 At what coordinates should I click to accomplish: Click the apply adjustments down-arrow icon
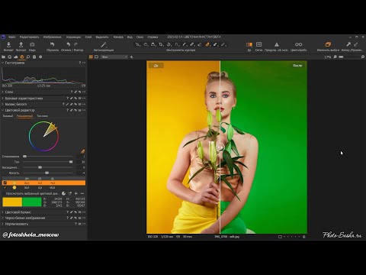click(356, 44)
